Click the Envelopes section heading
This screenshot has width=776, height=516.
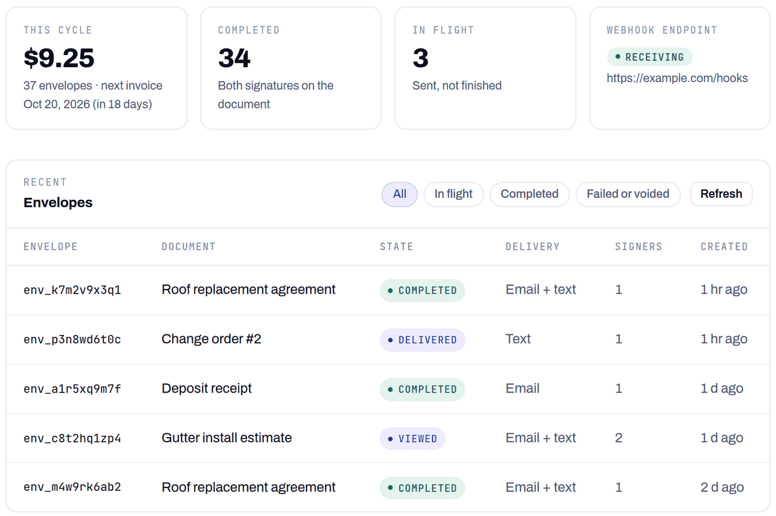(x=58, y=202)
